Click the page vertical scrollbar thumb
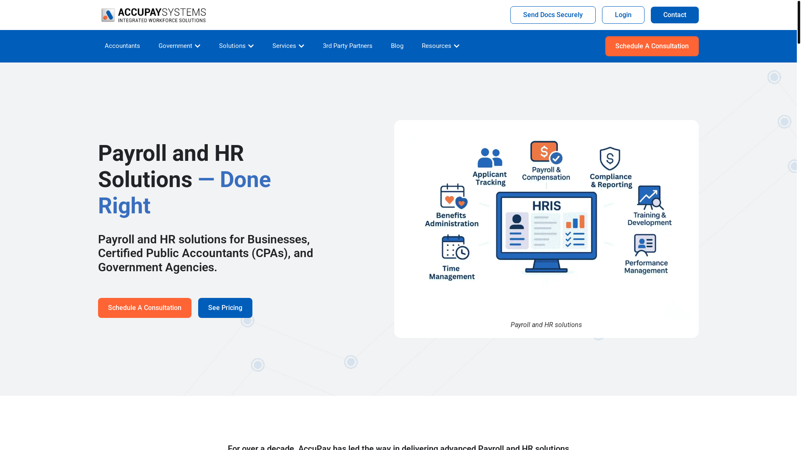801x450 pixels. point(799,22)
